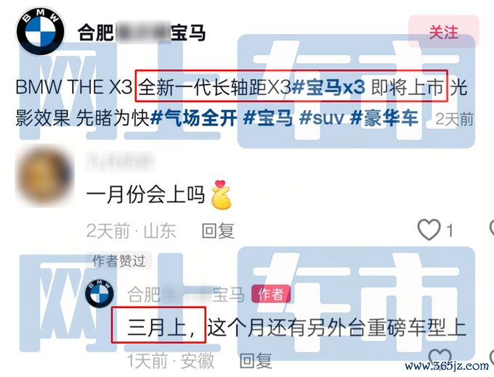Tap the like count next to heart

click(450, 231)
